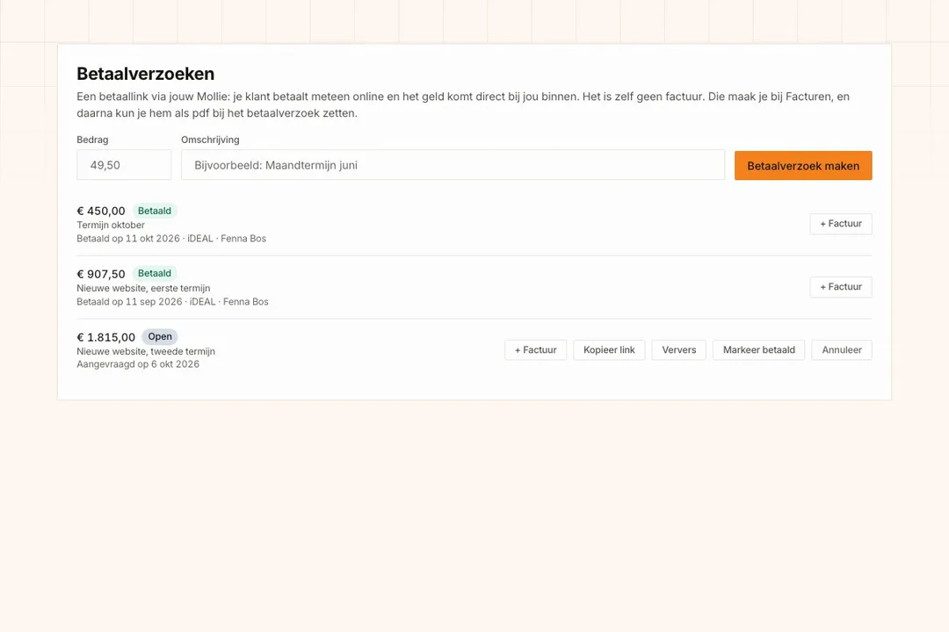
Task: Add Factuur to the € 907,50 payment
Action: [x=841, y=287]
